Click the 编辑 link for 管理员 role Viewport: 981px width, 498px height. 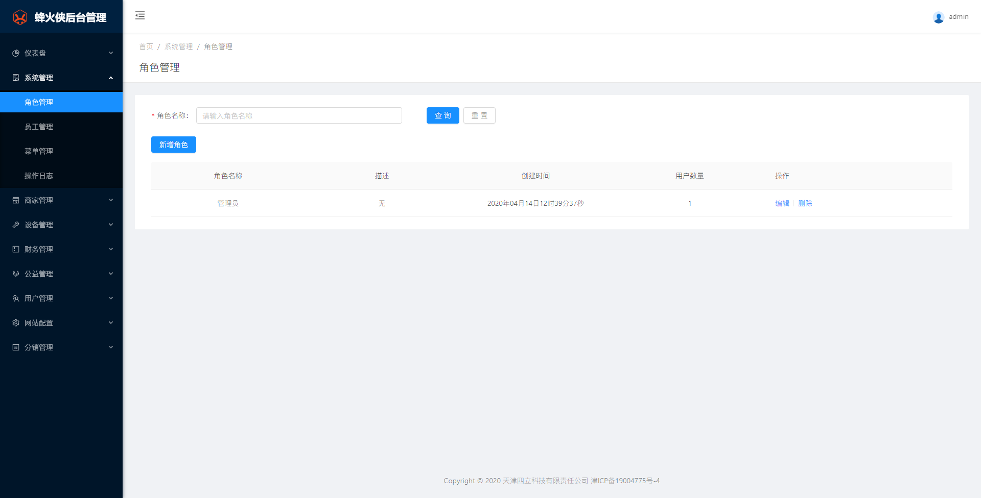[782, 203]
